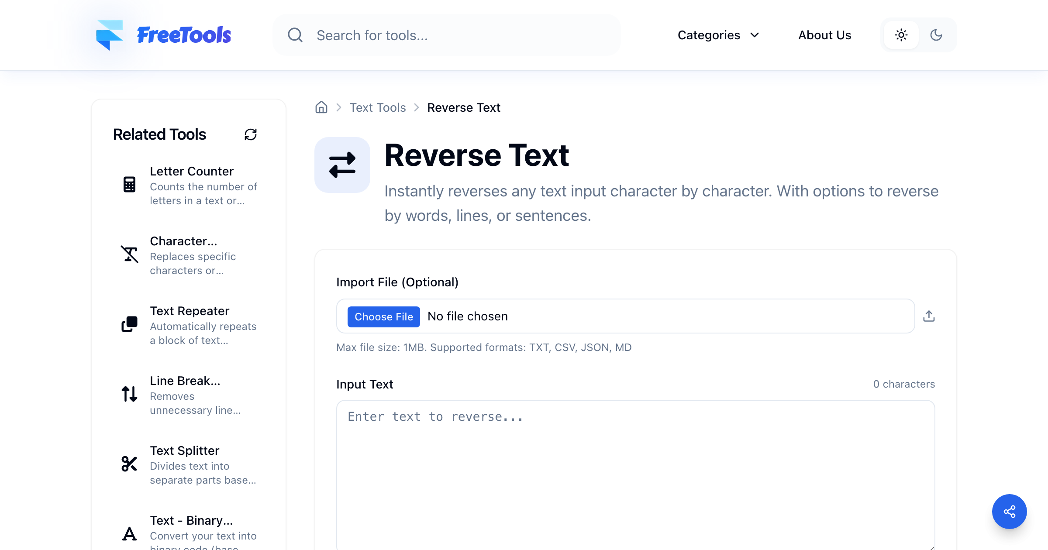The width and height of the screenshot is (1048, 550).
Task: Open Text Tools breadcrumb link
Action: [378, 107]
